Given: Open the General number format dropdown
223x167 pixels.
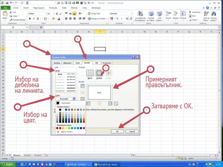Looking at the screenshot, I should (131, 14).
